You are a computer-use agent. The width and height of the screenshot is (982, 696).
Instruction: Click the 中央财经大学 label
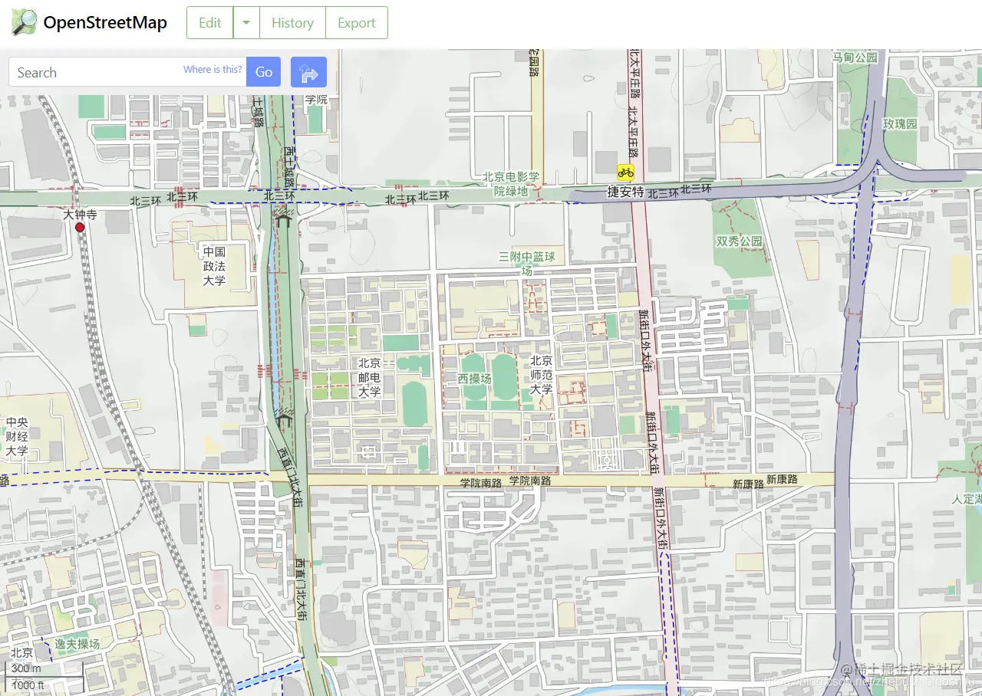click(17, 436)
